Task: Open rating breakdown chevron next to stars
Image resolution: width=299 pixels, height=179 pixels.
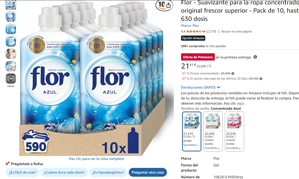Action: coord(204,31)
